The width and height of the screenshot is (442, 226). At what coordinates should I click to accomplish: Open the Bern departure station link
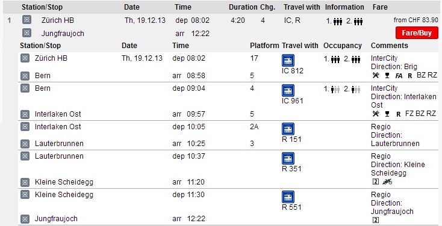click(43, 88)
